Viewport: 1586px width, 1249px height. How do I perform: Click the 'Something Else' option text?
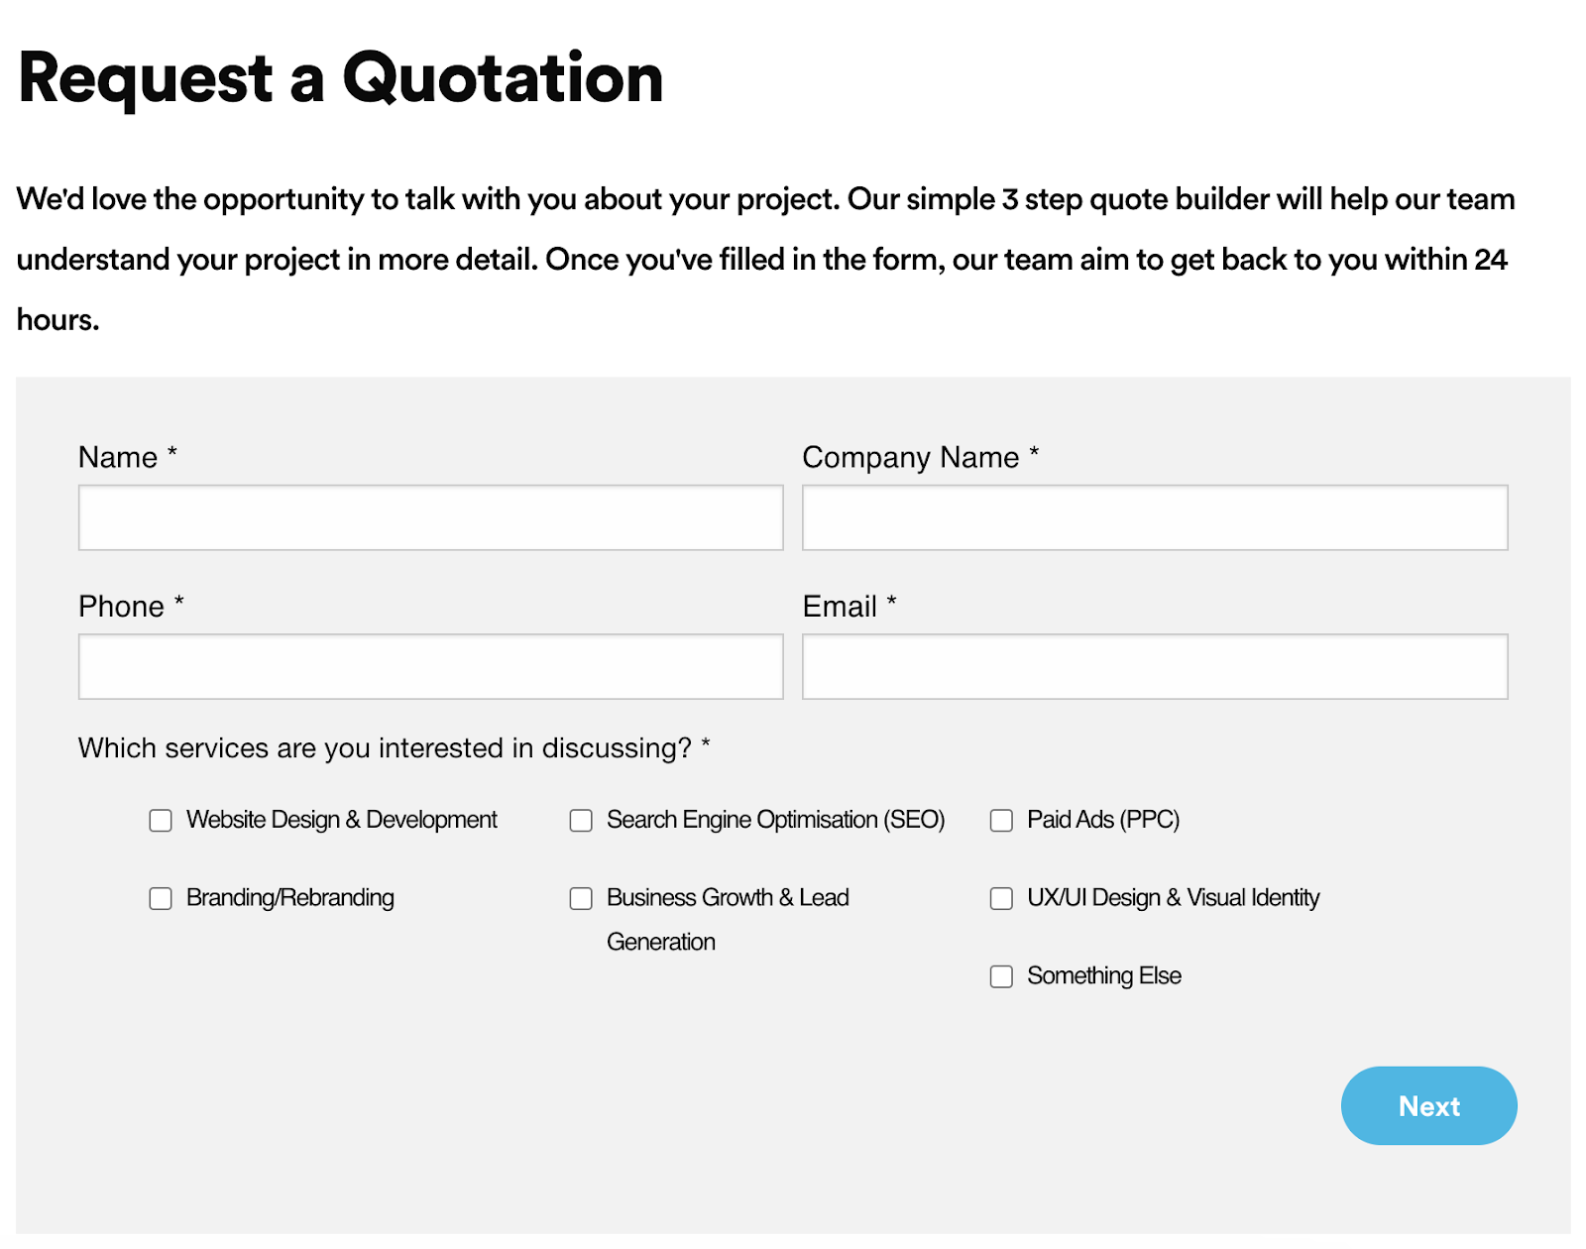pos(1103,975)
